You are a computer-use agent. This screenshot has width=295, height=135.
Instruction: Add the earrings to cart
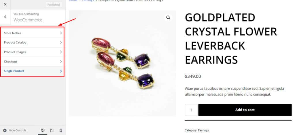point(245,110)
